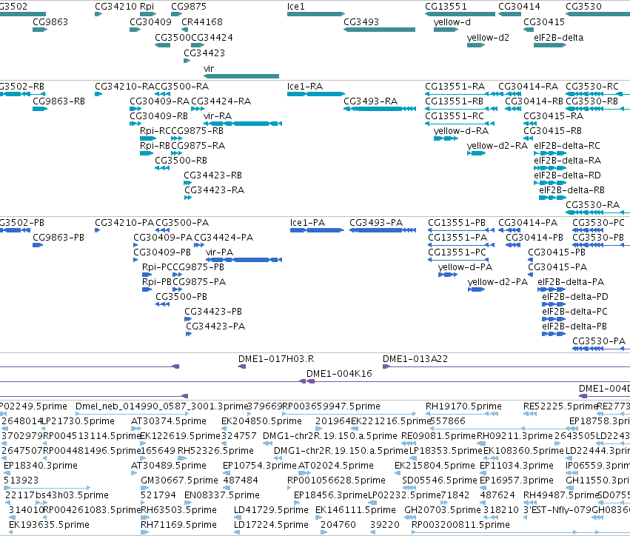Click the vir gene label

[209, 69]
